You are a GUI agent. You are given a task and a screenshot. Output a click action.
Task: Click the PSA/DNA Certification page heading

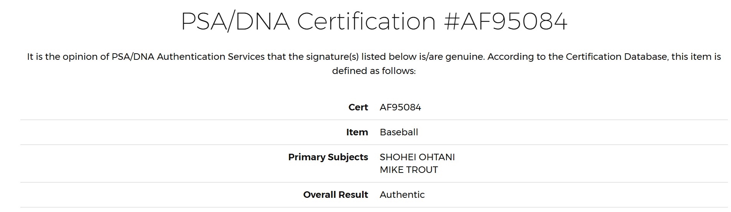tap(374, 21)
